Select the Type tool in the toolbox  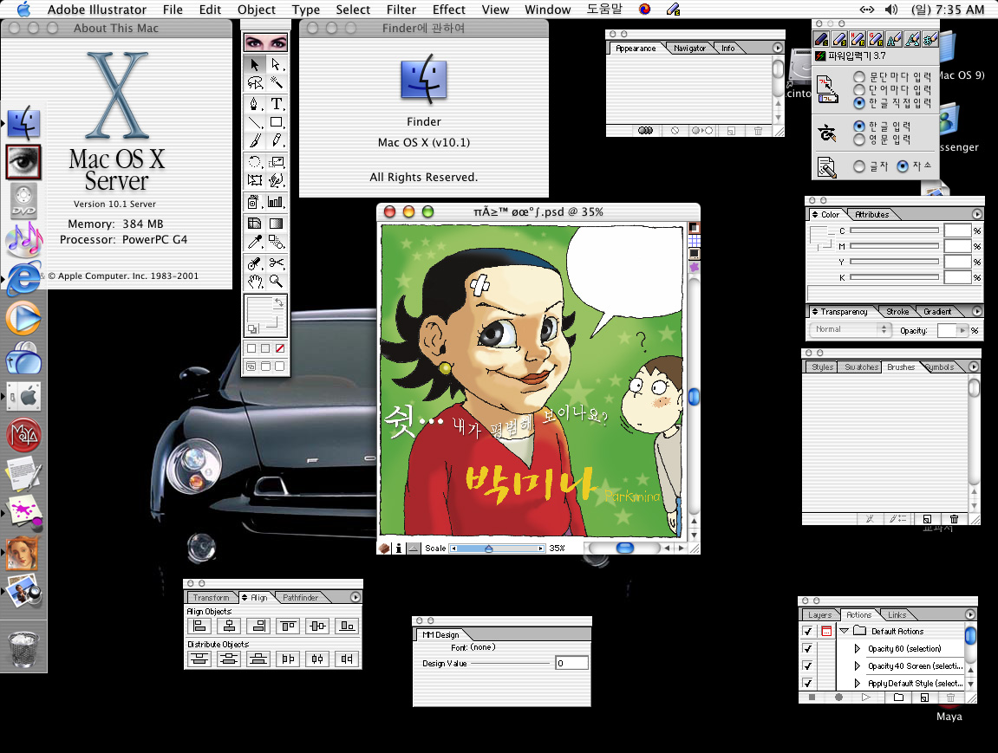coord(277,103)
